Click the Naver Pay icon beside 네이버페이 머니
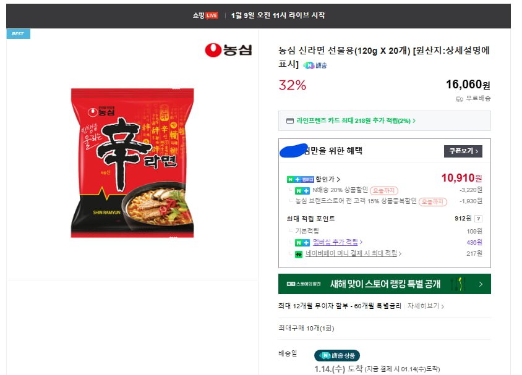Viewport: 522px width, 375px height. pos(299,254)
